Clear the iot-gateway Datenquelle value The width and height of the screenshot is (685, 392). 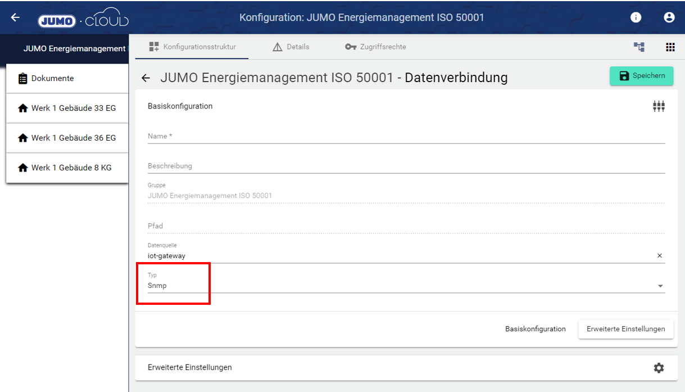click(x=660, y=256)
